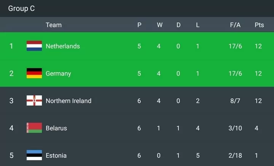Click the L column header

pyautogui.click(x=198, y=25)
